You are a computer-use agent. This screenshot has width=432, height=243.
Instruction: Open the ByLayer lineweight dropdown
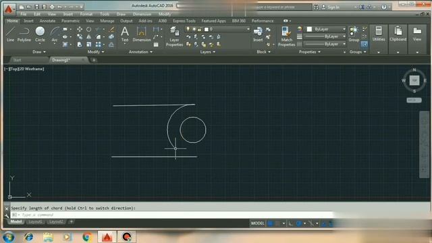[x=325, y=36]
